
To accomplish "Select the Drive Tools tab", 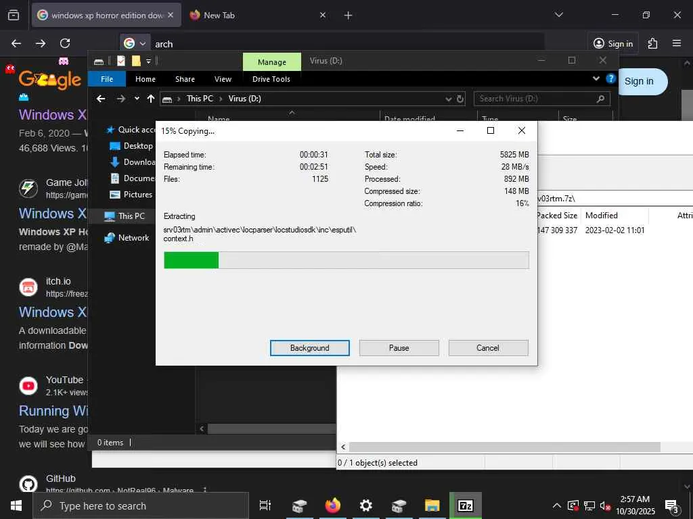I will tap(271, 79).
